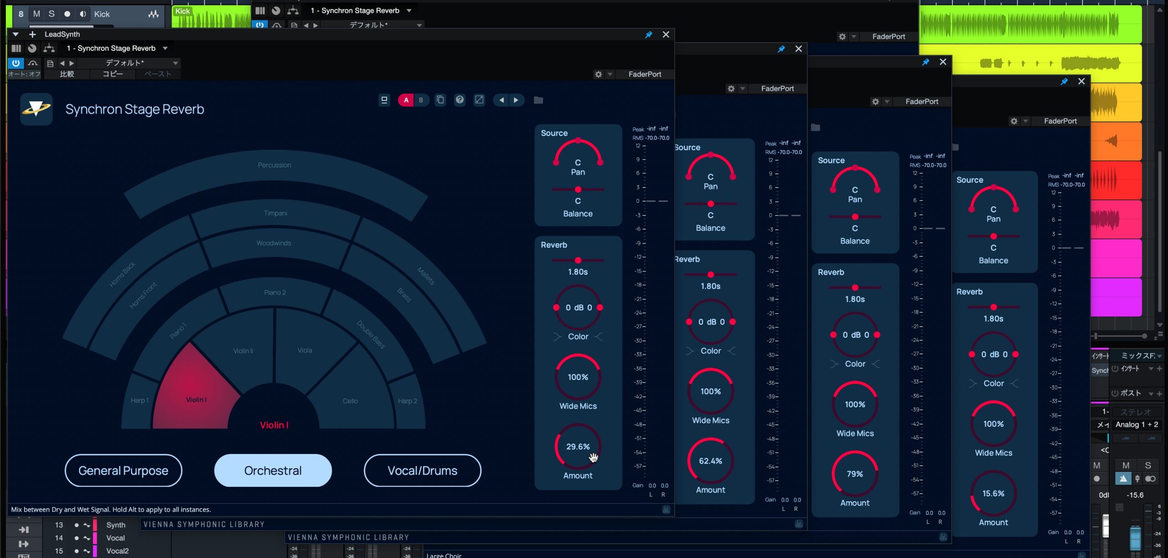Screen dimensions: 1168x558
Task: Select Cello stage position
Action: click(350, 401)
